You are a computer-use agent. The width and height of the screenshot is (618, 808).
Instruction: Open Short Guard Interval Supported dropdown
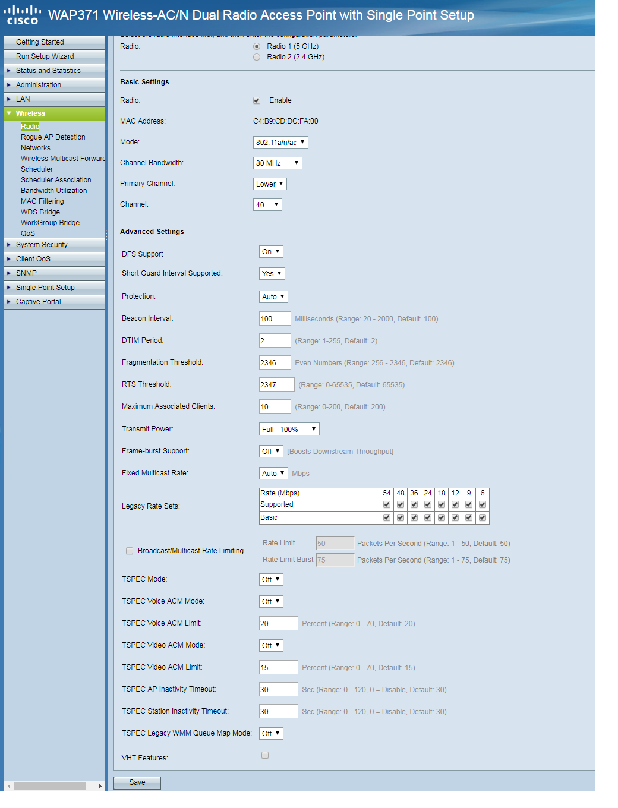click(x=272, y=274)
